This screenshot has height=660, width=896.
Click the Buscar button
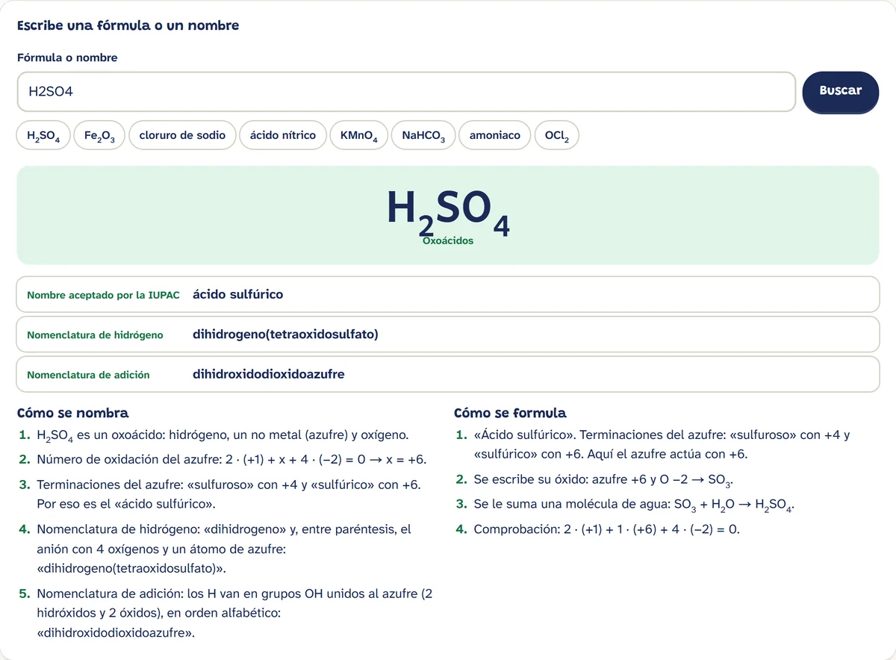840,91
